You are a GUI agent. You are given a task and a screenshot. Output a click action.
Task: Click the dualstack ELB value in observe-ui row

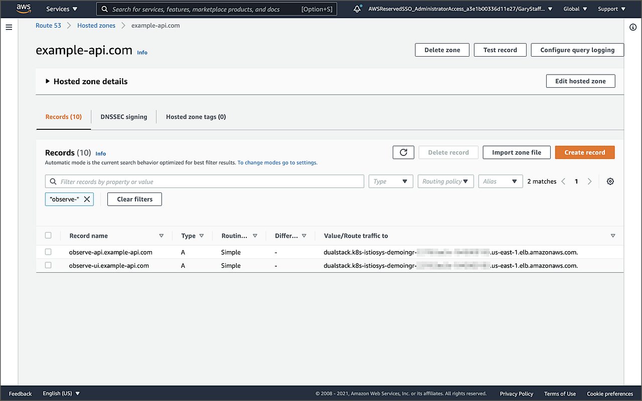click(x=451, y=266)
